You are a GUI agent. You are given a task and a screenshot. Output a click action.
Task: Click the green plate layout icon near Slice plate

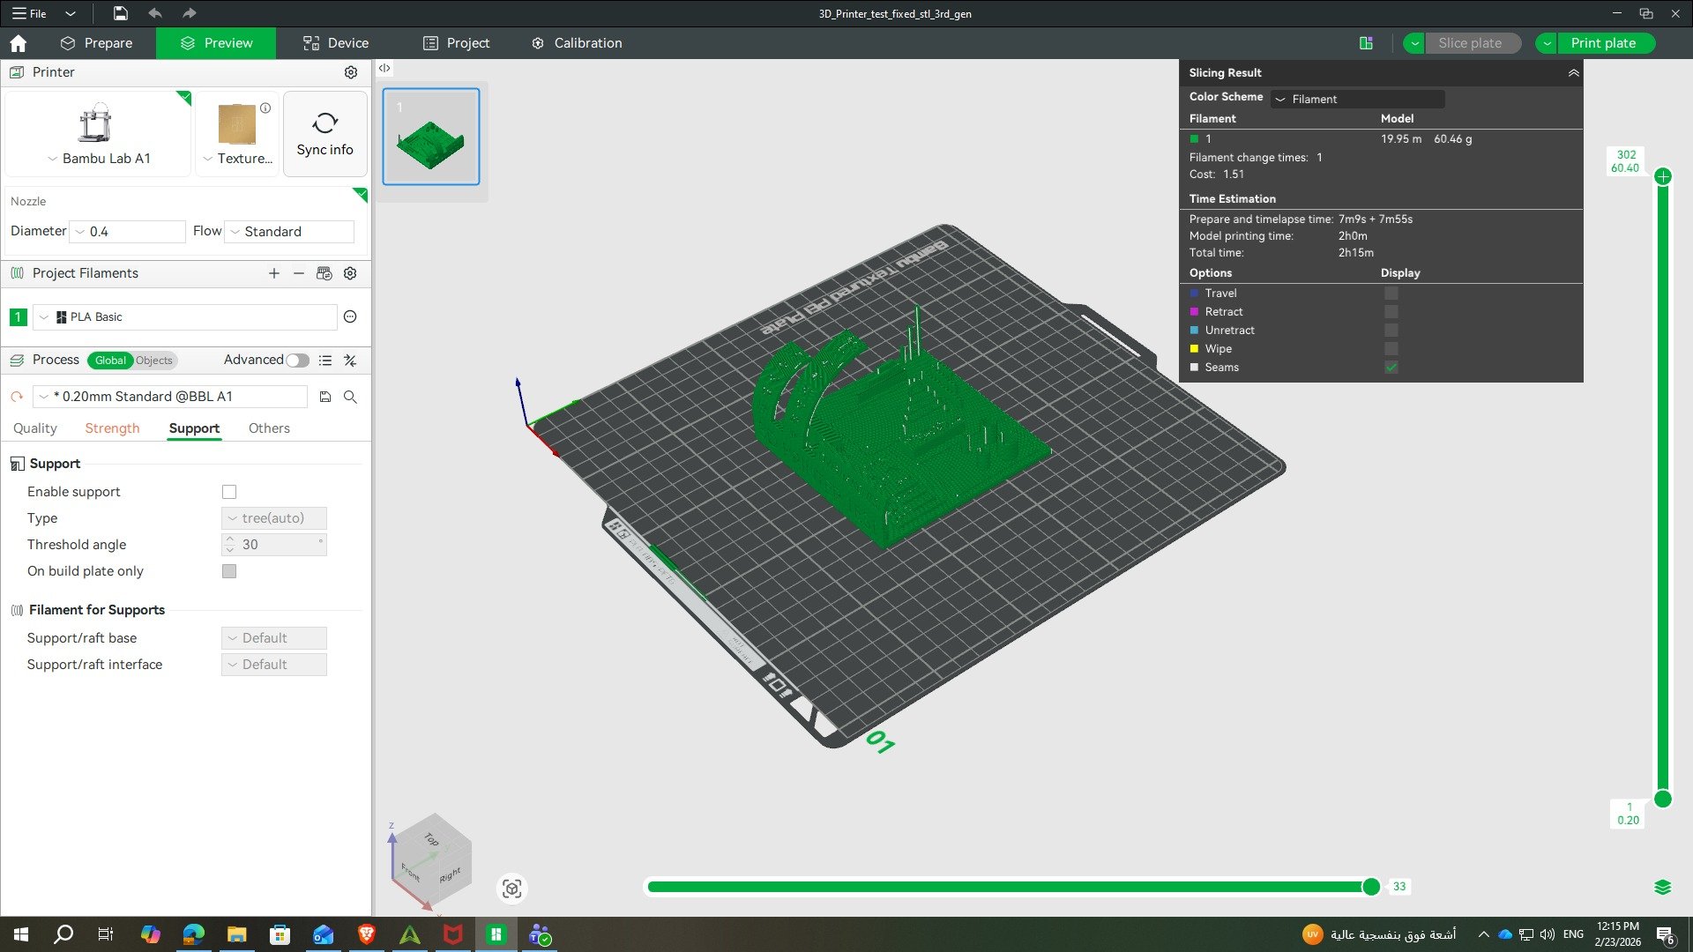coord(1366,43)
